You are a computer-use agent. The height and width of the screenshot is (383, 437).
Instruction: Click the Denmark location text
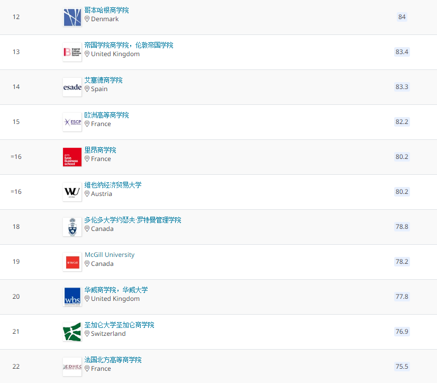105,19
